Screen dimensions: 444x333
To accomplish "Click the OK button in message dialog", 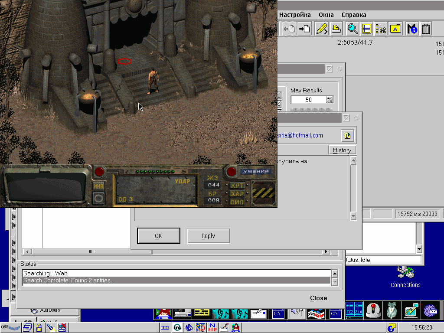I will tap(159, 236).
